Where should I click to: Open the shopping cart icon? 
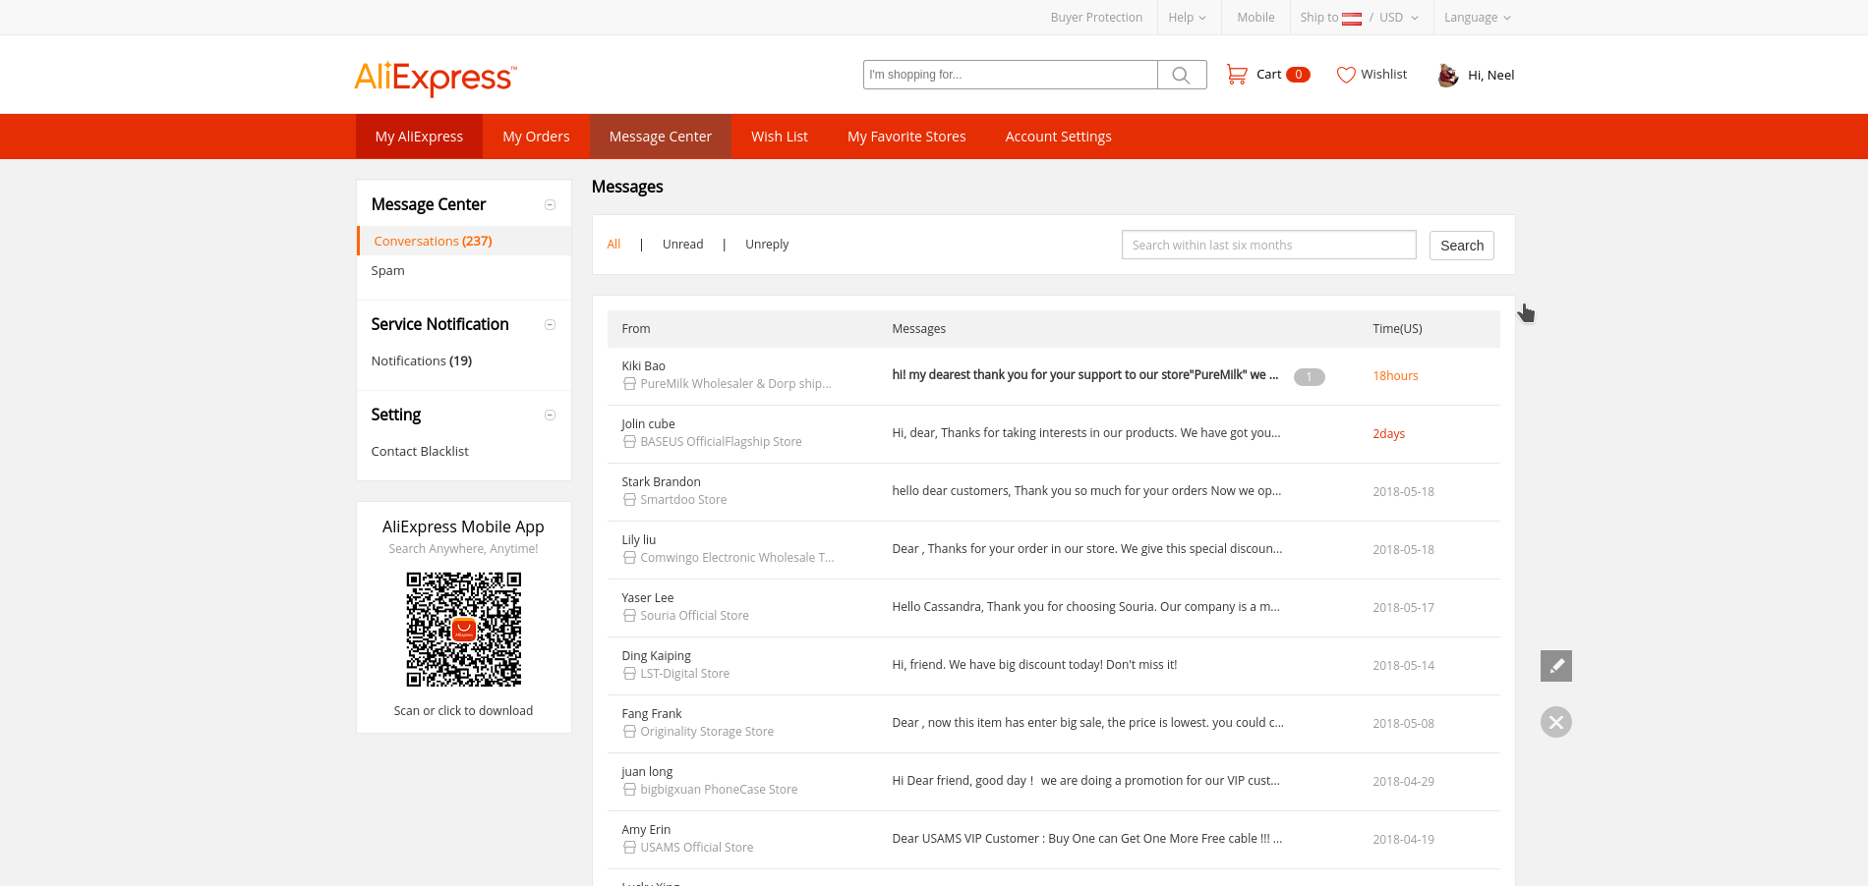(1237, 75)
